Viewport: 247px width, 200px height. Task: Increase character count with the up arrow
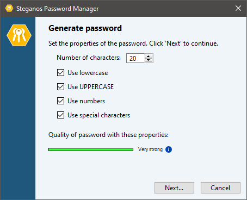[149, 56]
